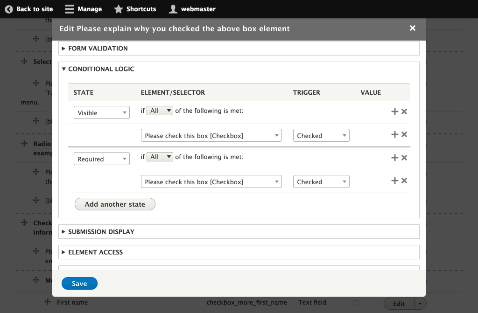Grab drag handle beside Check row in background

pos(24,223)
